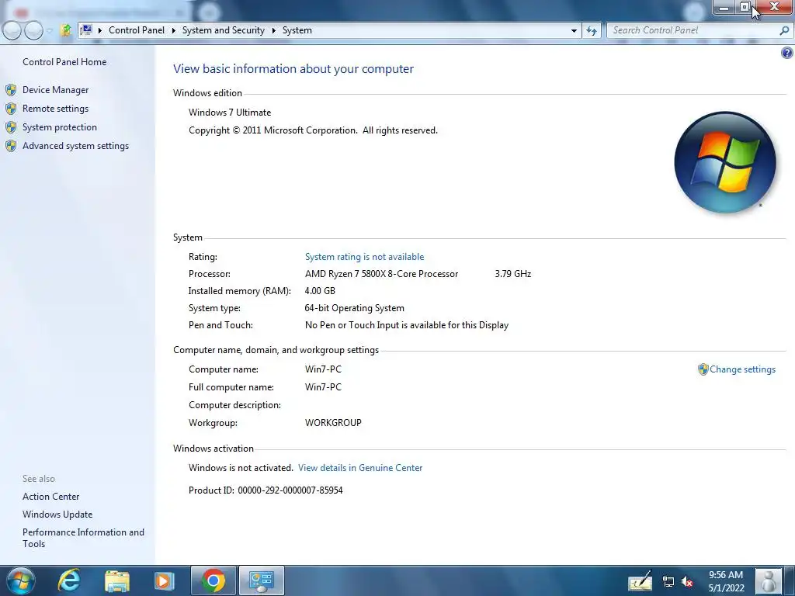Image resolution: width=795 pixels, height=596 pixels.
Task: Open the Windows Start menu
Action: point(21,580)
